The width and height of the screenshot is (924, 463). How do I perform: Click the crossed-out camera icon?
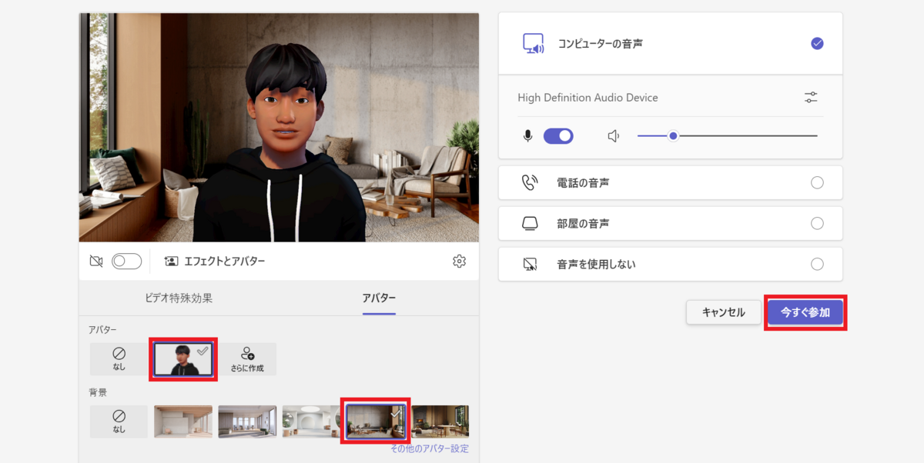click(x=96, y=261)
